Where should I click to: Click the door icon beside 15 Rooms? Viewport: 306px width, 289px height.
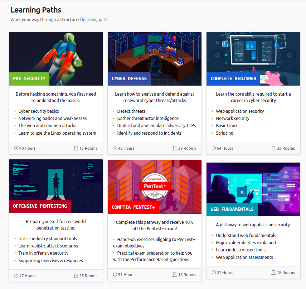[76, 148]
